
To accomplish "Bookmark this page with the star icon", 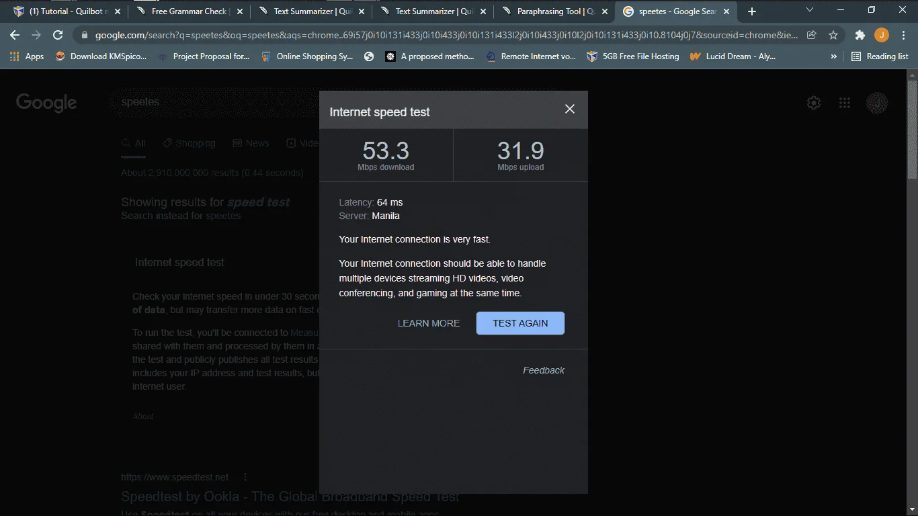I will point(833,35).
